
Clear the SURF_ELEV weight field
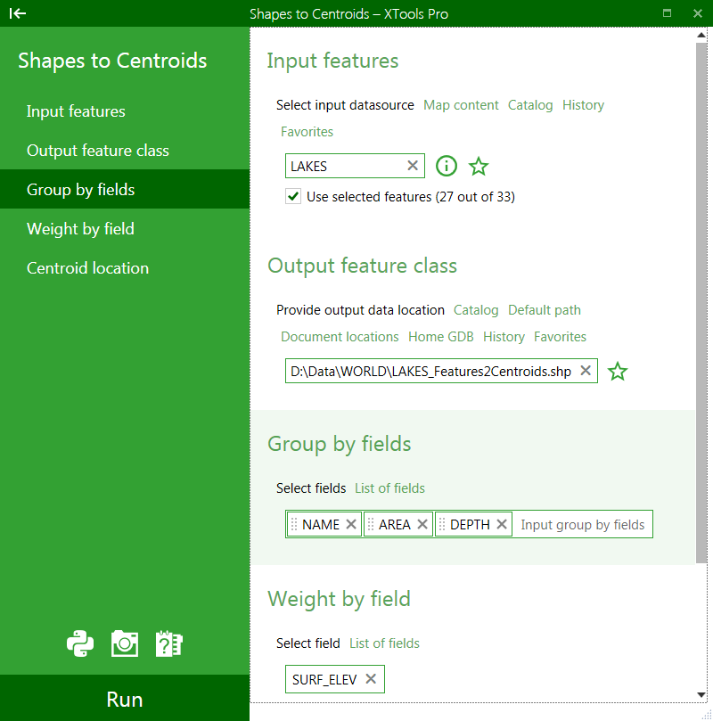371,679
